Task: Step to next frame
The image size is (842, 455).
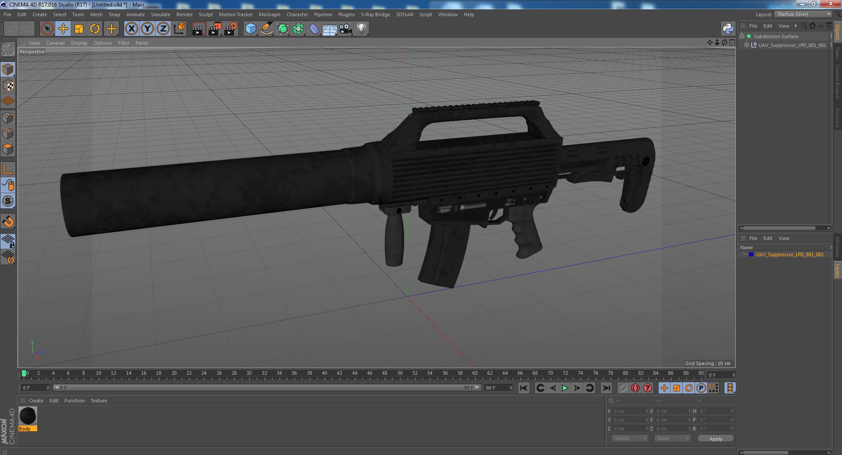Action: point(577,388)
